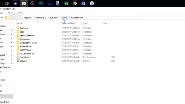Open the circular blue app taskbar icon
185x104 pixels.
pyautogui.click(x=92, y=3)
